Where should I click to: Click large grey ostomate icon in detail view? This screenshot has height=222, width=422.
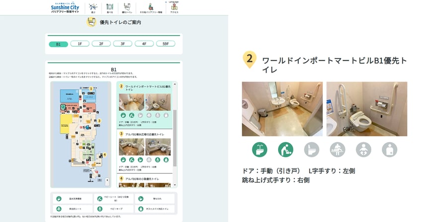[389, 149]
